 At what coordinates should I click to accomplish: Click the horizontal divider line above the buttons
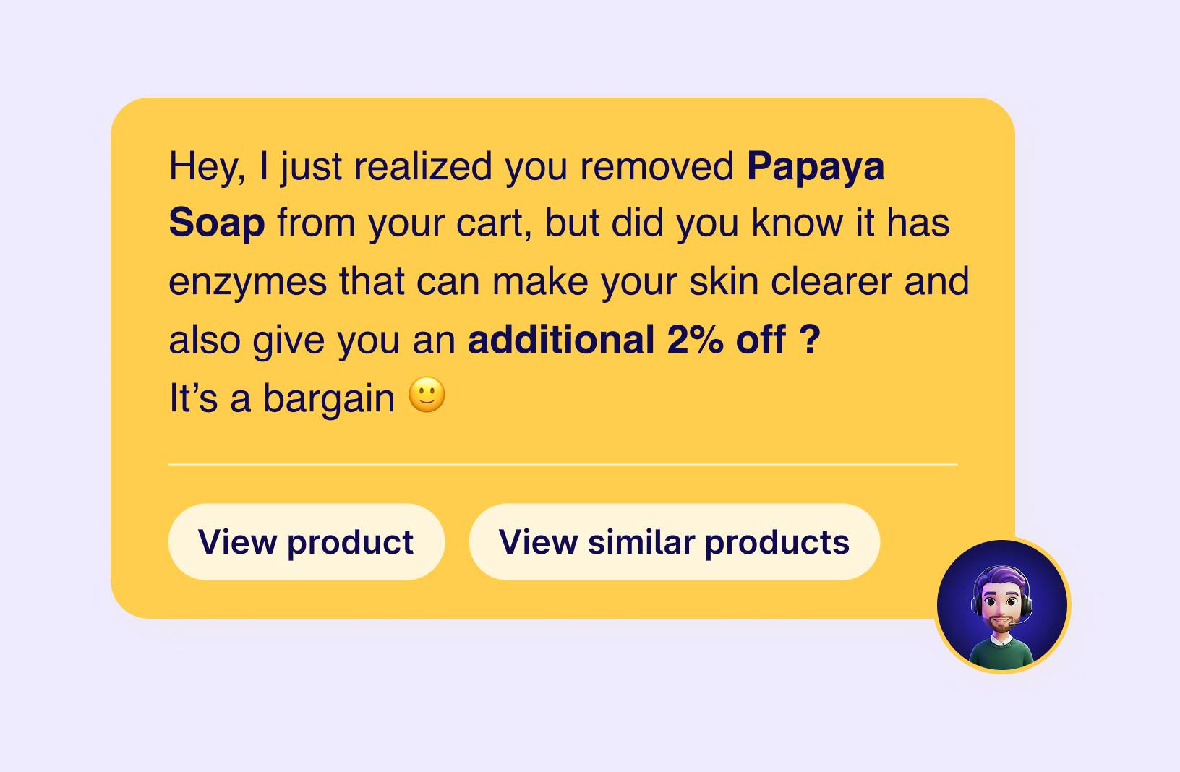pyautogui.click(x=563, y=464)
